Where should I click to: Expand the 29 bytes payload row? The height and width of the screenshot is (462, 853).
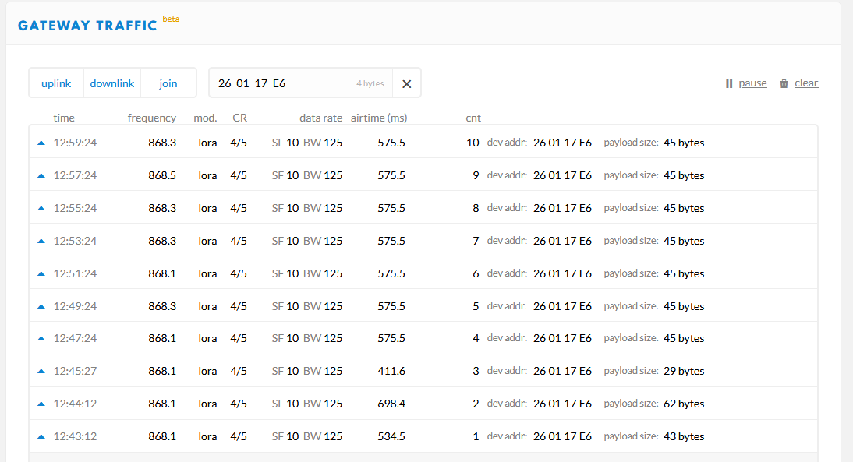point(423,371)
